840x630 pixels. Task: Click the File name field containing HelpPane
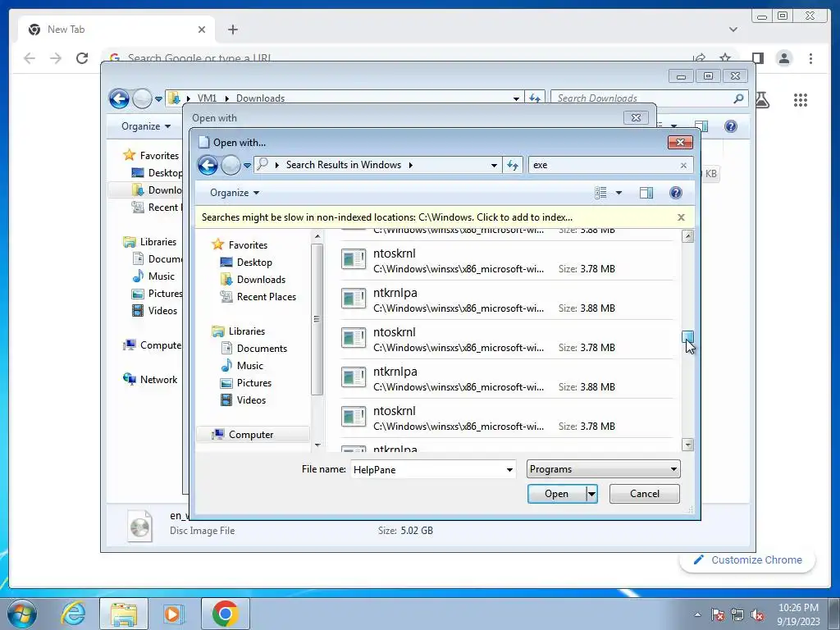click(427, 469)
